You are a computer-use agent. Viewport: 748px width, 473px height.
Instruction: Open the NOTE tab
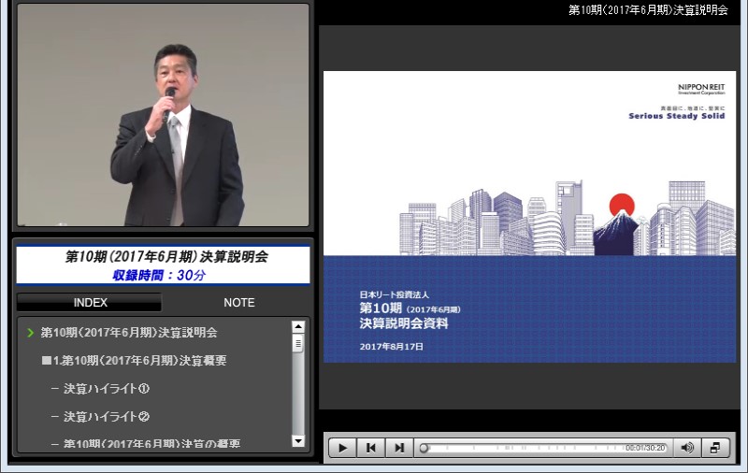(x=239, y=302)
